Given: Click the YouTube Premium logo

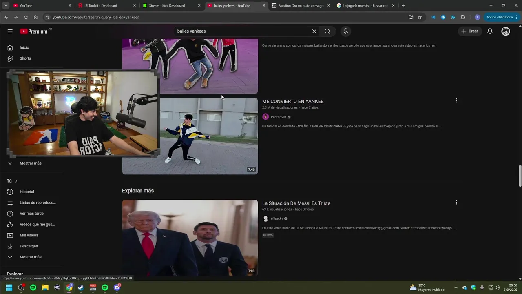Looking at the screenshot, I should [x=34, y=31].
